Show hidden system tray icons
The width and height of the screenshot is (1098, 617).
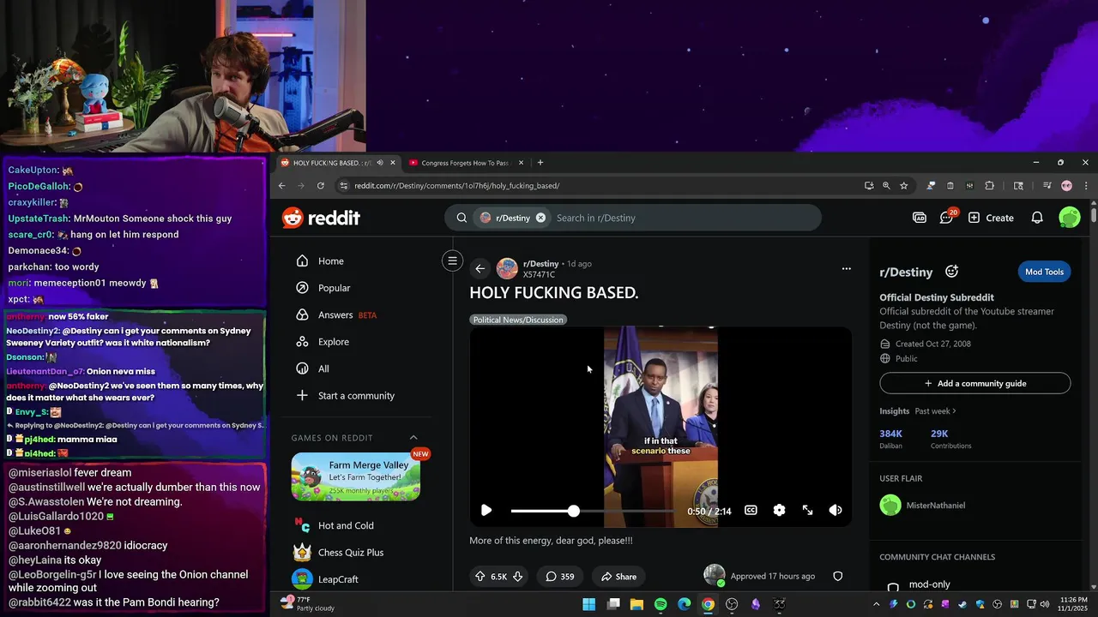click(877, 604)
